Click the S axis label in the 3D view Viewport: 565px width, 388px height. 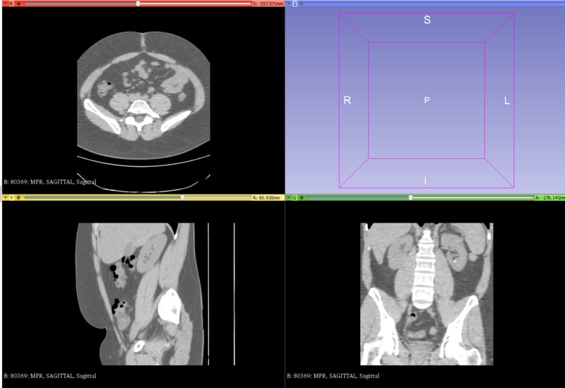tap(427, 20)
